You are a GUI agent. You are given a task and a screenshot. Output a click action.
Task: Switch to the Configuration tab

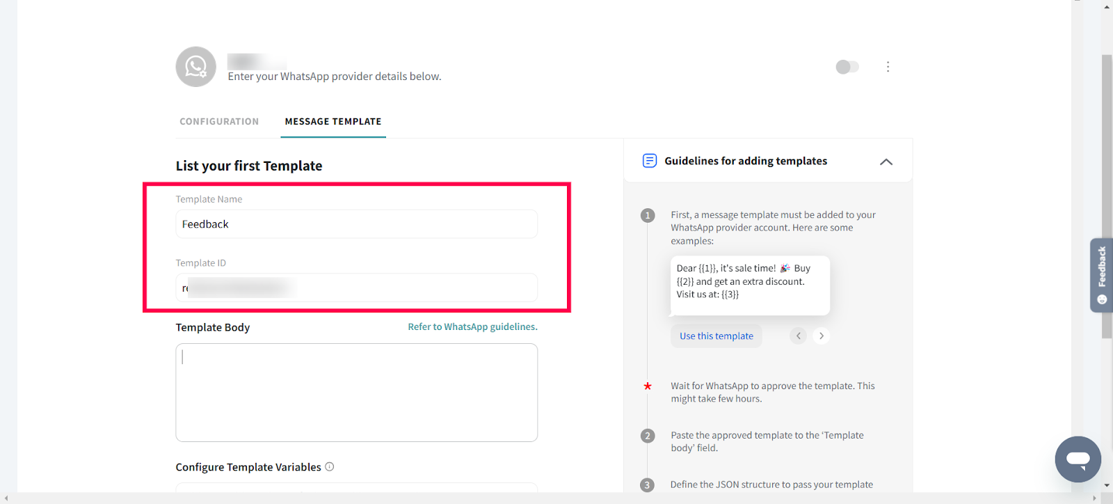click(x=219, y=122)
